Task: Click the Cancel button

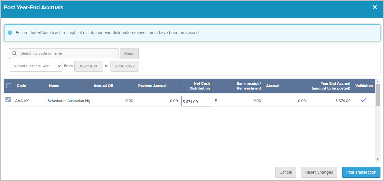Action: (286, 172)
